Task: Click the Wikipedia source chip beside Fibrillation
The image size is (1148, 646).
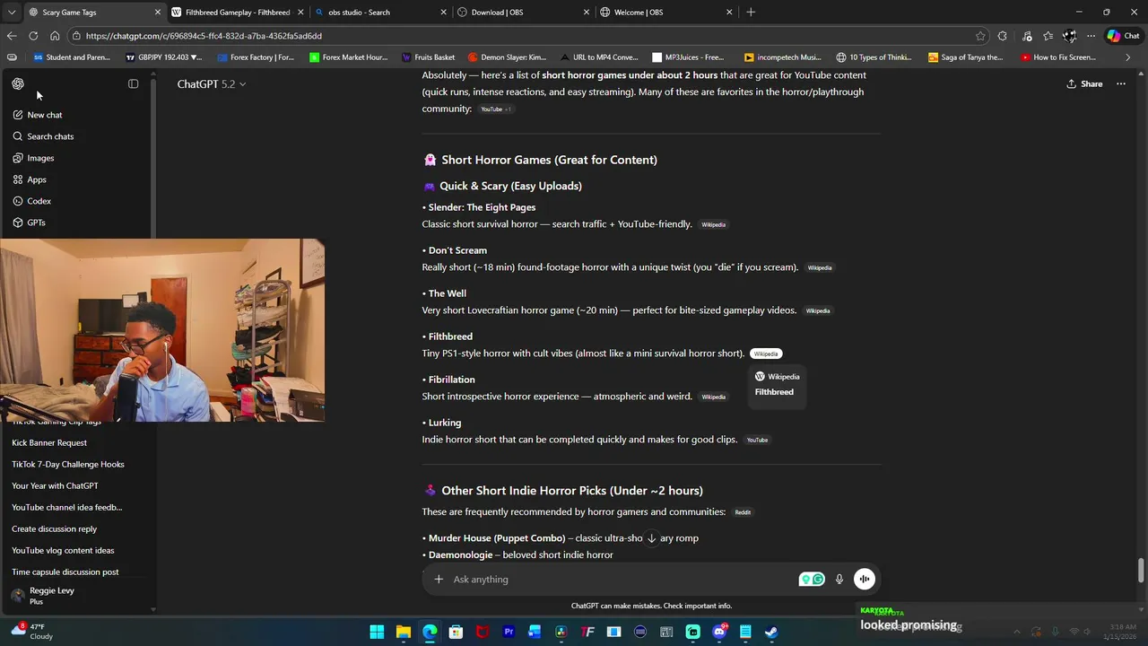Action: tap(713, 397)
